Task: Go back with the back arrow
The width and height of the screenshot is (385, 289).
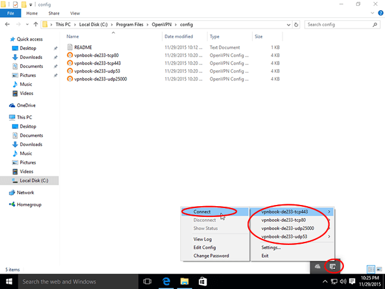Action: (x=7, y=24)
